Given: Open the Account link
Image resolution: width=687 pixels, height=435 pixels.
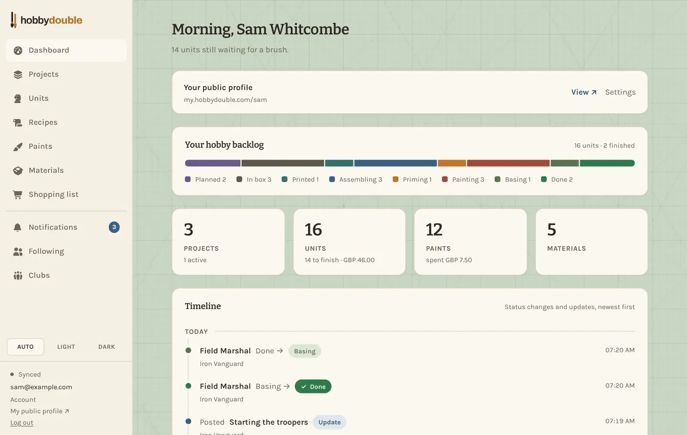Looking at the screenshot, I should tap(23, 400).
